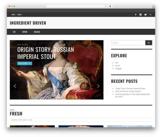This screenshot has width=162, height=137.
Task: Click the yellow minimize window button
Action: coord(12,6)
